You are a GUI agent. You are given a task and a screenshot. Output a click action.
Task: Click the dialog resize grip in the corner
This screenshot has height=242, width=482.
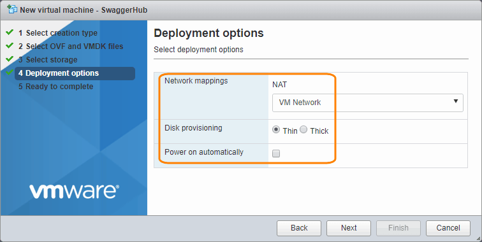[x=479, y=239]
